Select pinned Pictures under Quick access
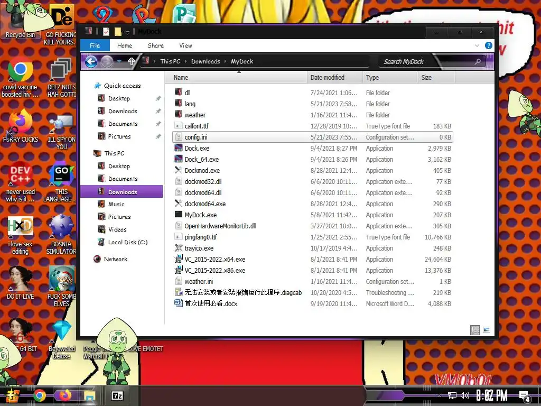The height and width of the screenshot is (406, 541). 119,136
